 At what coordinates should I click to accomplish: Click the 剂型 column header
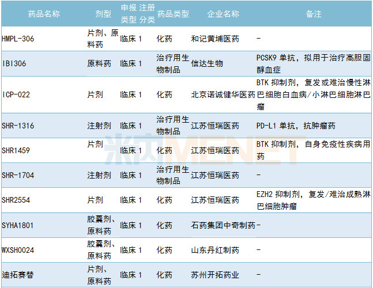point(103,14)
